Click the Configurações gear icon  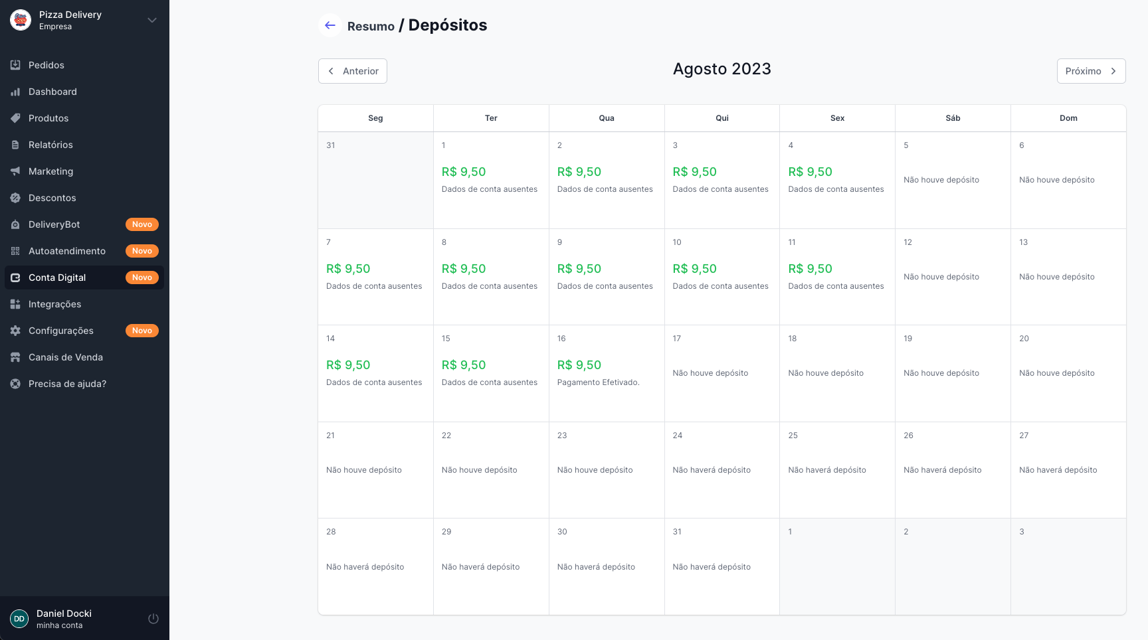pyautogui.click(x=15, y=331)
